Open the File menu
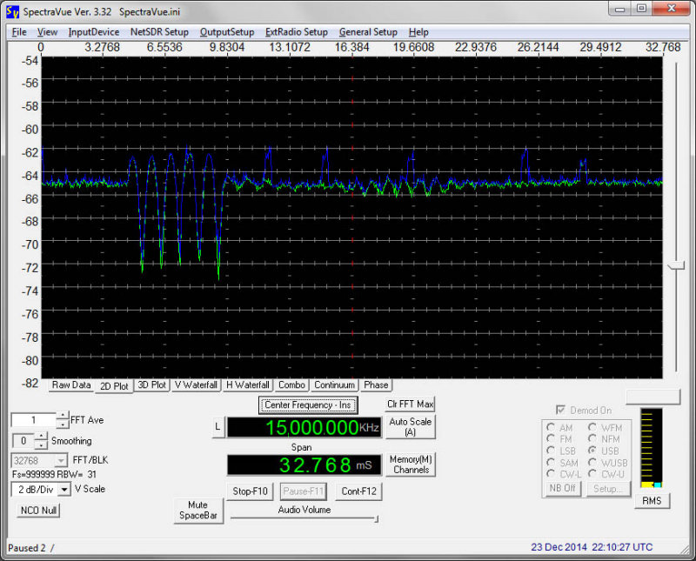Image resolution: width=696 pixels, height=561 pixels. (x=19, y=32)
